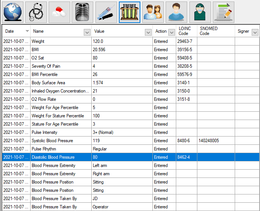Viewport: 260px width, 211px height.
Task: Open the Signer column filter dropdown
Action: click(x=255, y=32)
